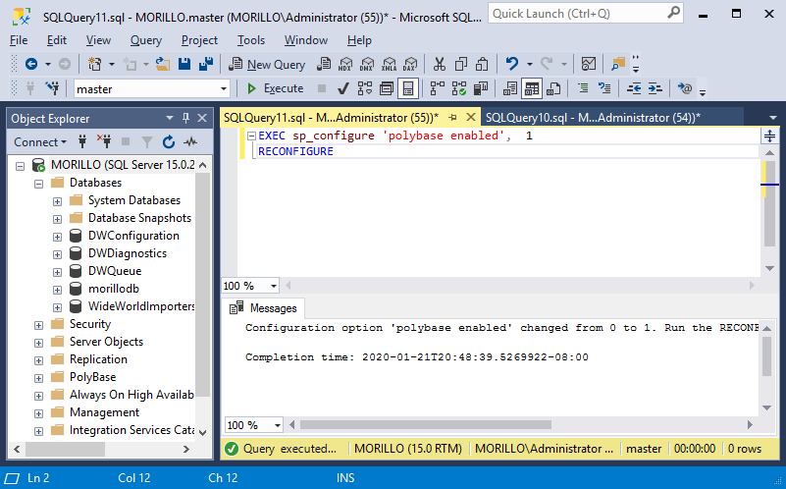
Task: Copy the selection via the toolbar
Action: (x=460, y=64)
